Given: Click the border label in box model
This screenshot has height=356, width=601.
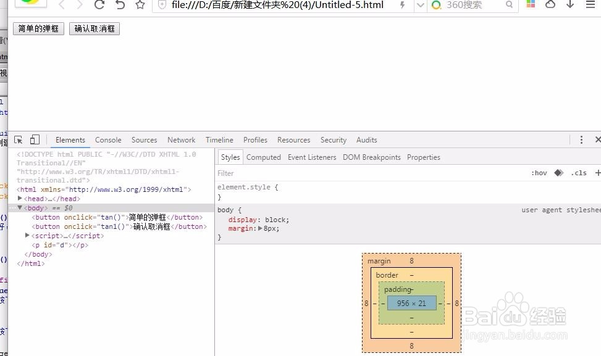Looking at the screenshot, I should [387, 275].
